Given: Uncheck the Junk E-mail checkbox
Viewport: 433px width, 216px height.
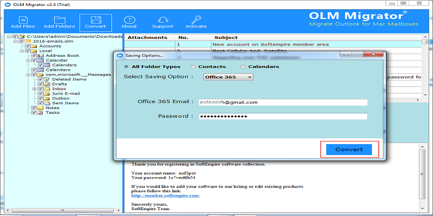Looking at the screenshot, I should [40, 93].
